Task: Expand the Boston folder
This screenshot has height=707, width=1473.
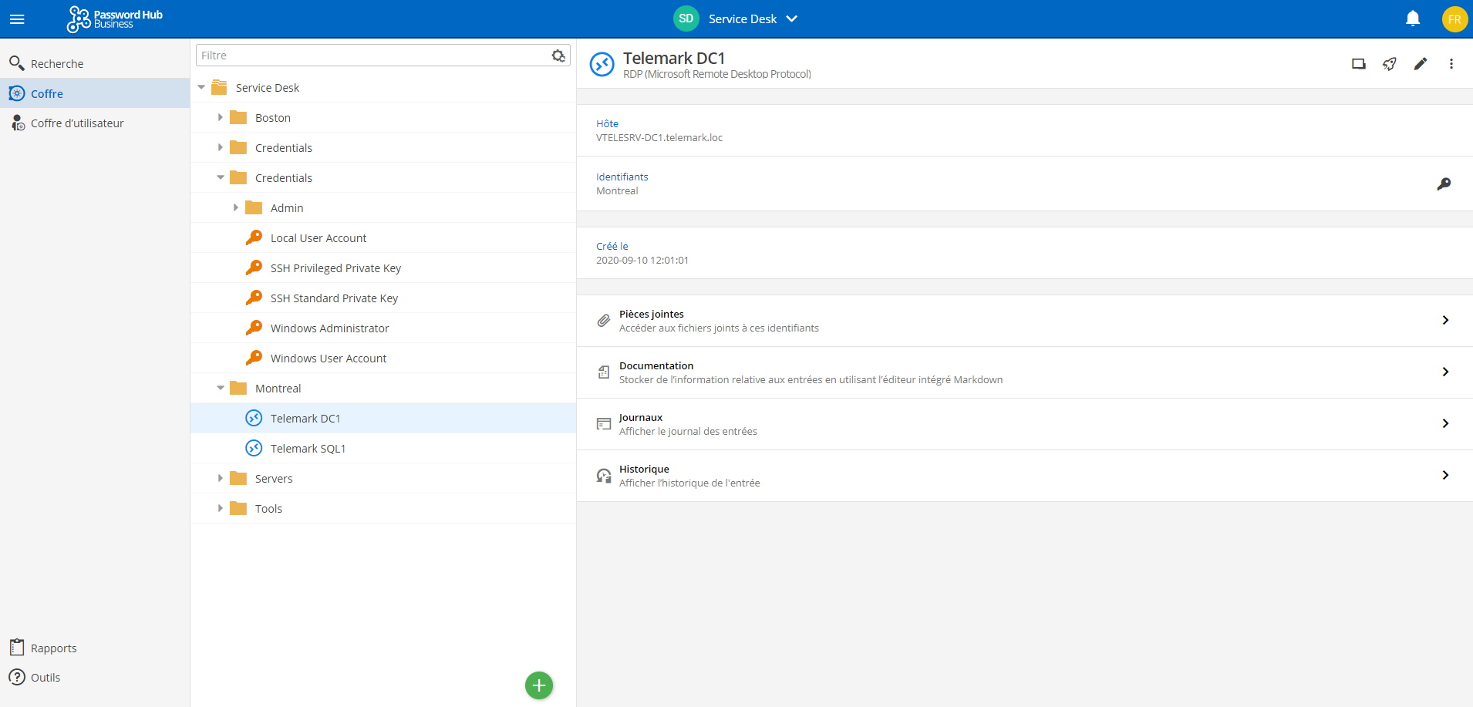Action: [x=221, y=117]
